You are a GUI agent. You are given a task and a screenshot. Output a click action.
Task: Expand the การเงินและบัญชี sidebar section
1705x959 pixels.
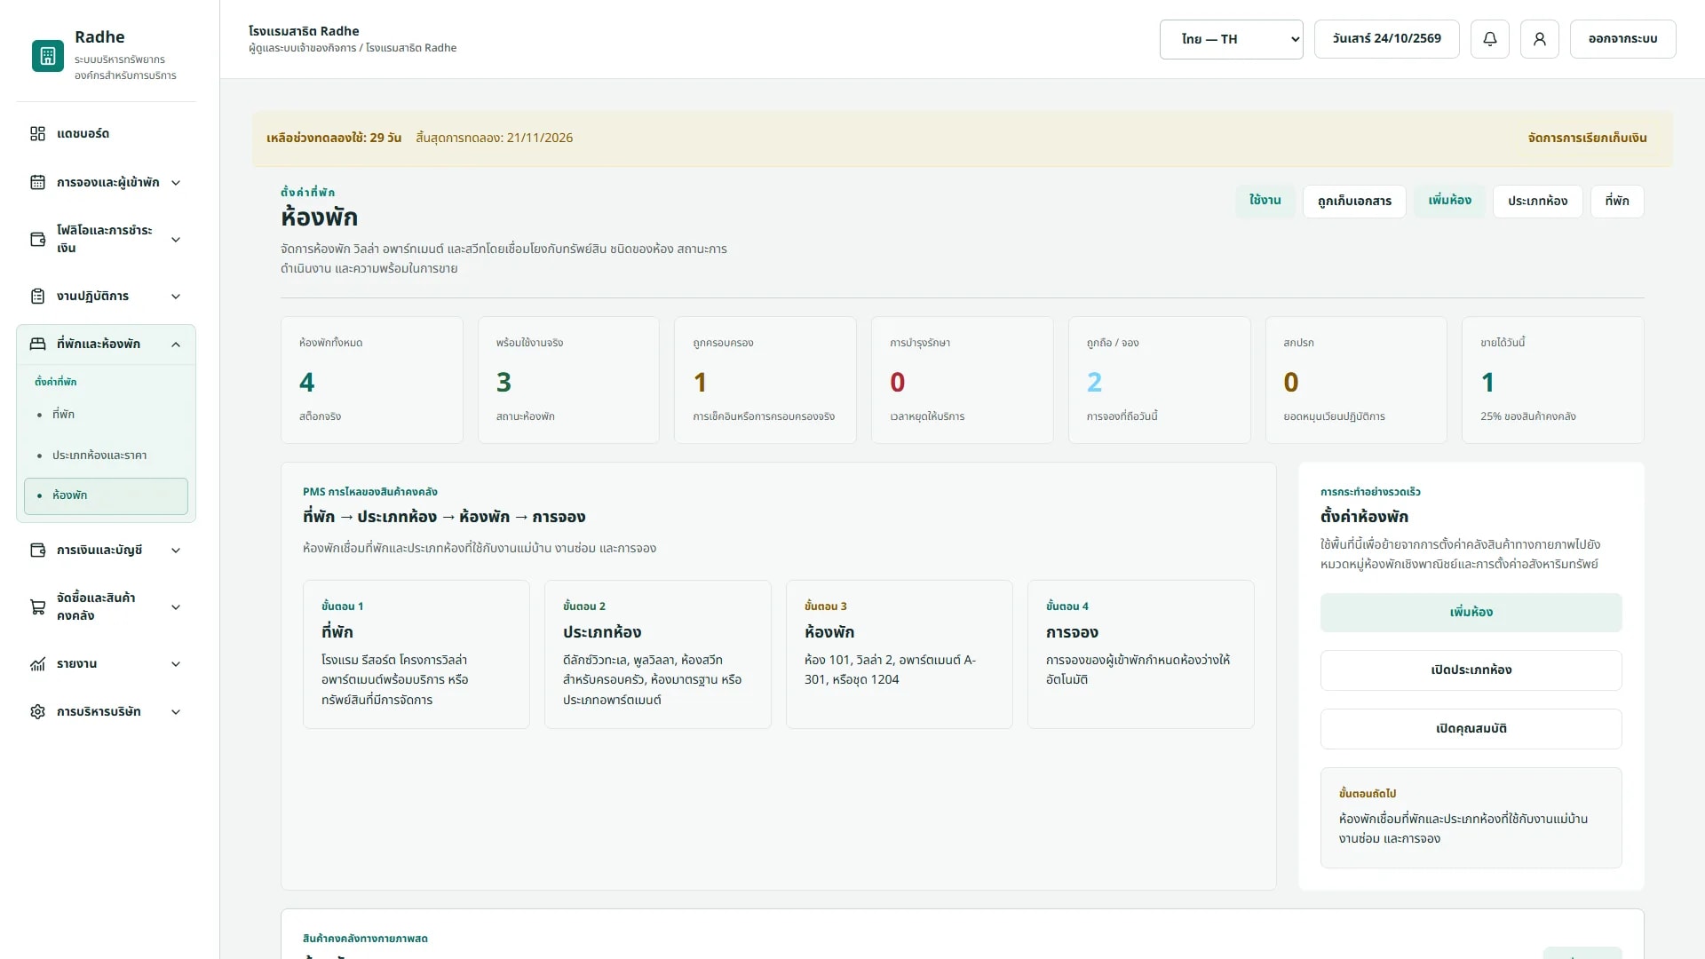pos(107,550)
